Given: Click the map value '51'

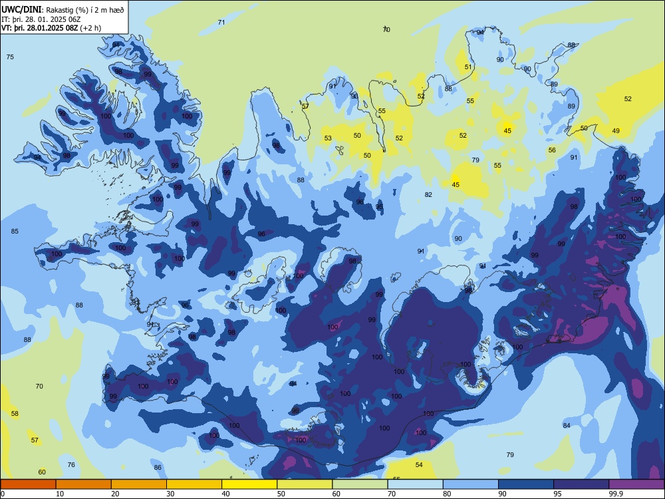Looking at the screenshot, I should [x=468, y=67].
